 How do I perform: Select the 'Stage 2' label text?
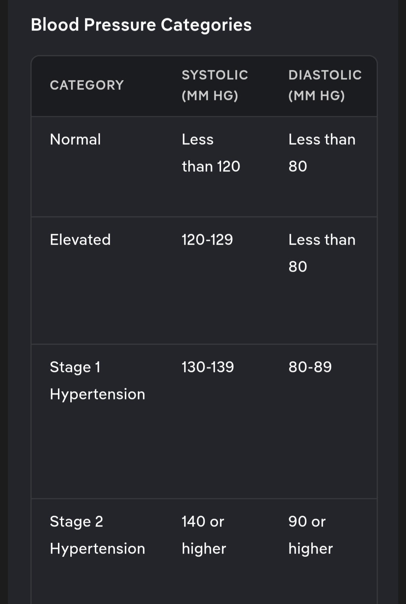coord(76,522)
